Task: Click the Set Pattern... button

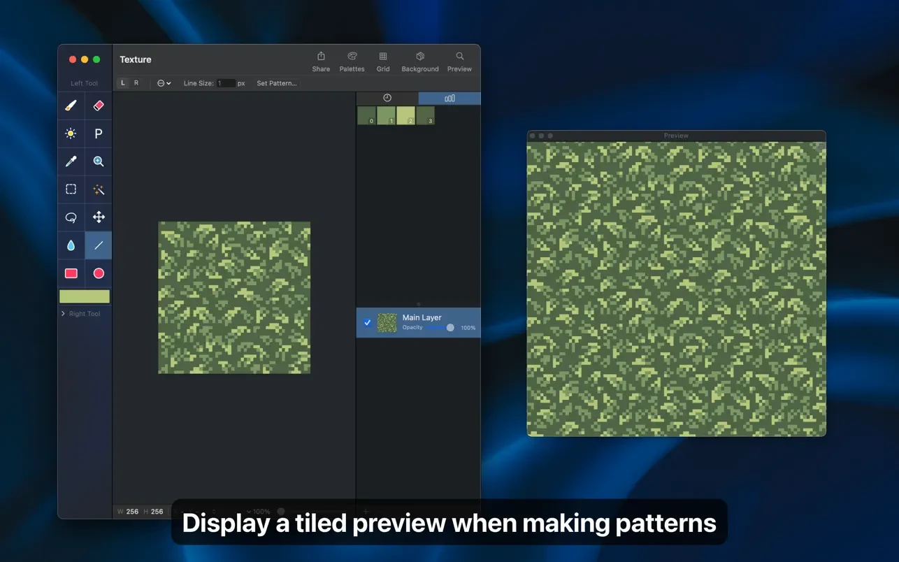Action: tap(277, 83)
